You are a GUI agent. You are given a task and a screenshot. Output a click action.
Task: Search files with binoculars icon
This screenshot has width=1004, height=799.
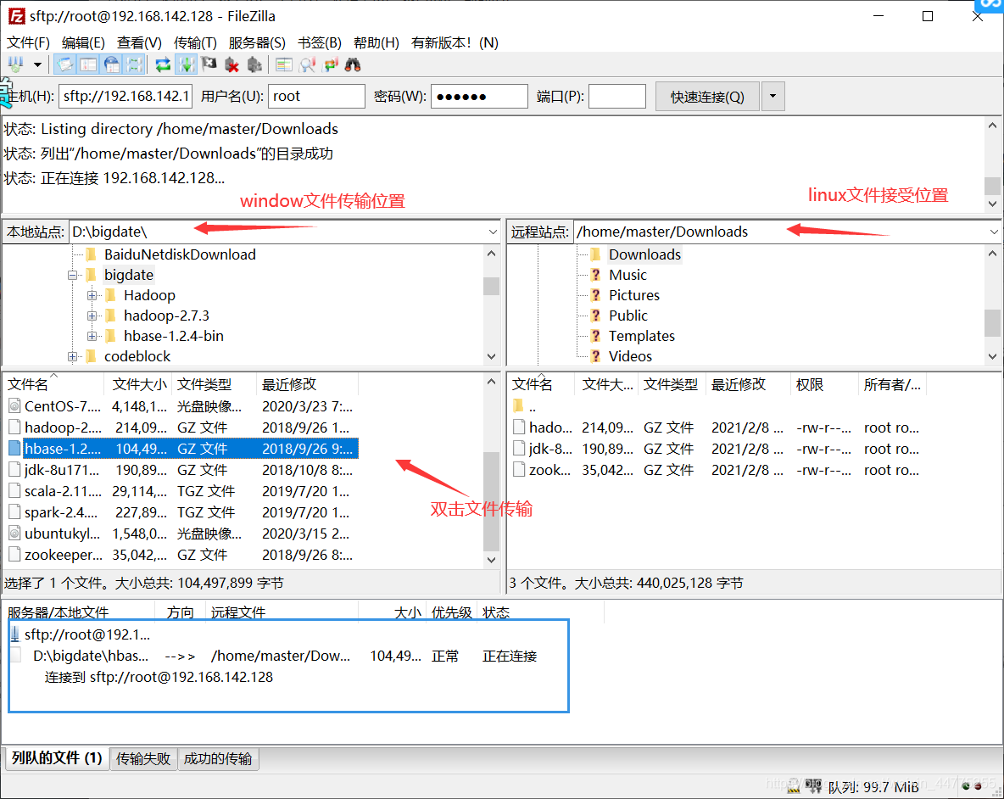tap(353, 64)
